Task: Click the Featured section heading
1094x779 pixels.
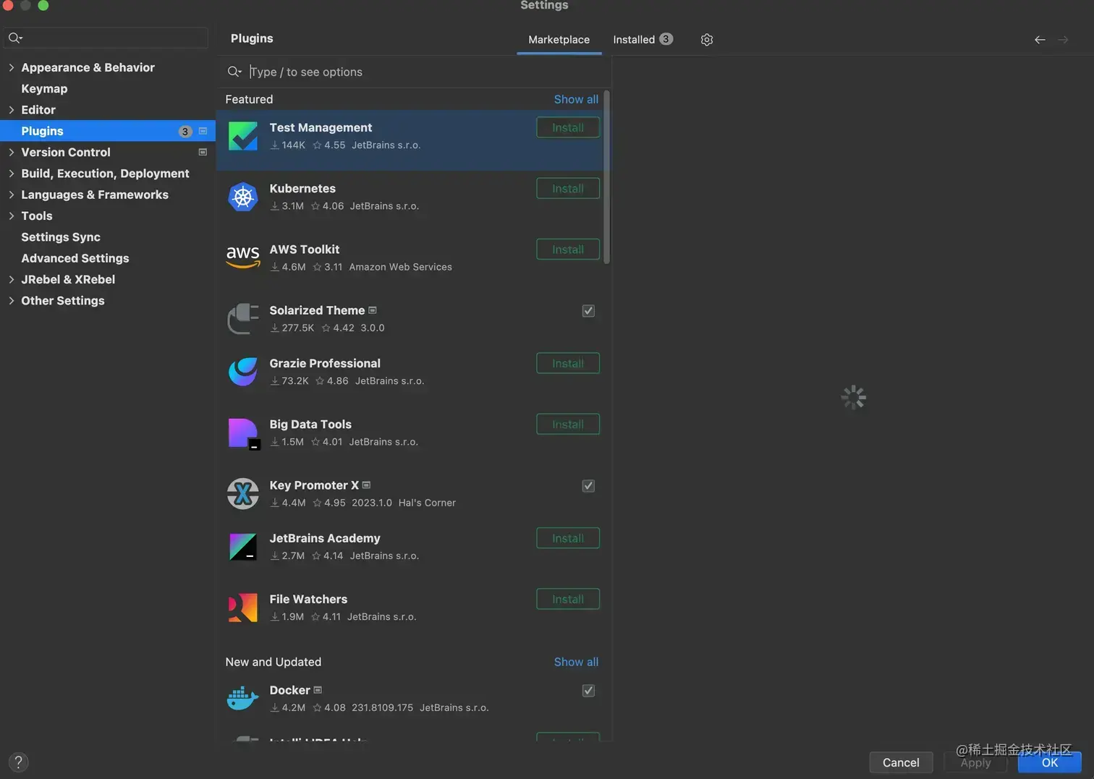Action: point(249,99)
